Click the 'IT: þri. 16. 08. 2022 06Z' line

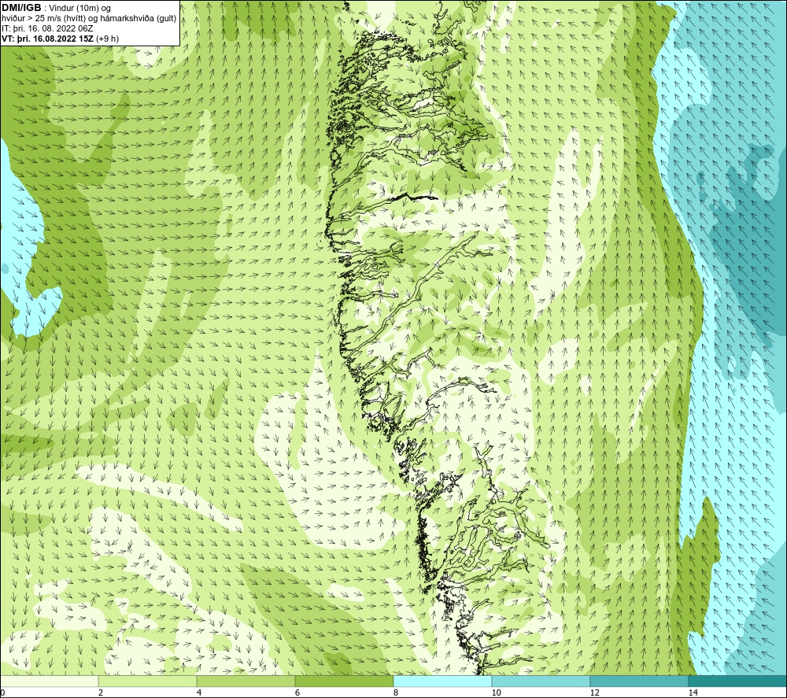[49, 28]
